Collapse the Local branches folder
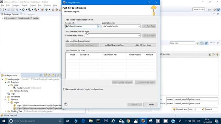Viewport: 221px width, 124px height. (x=8, y=85)
